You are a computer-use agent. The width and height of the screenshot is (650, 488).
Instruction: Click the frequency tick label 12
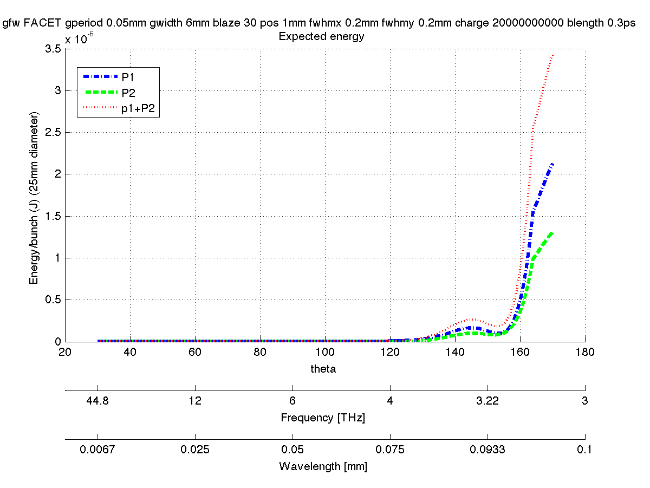tap(195, 401)
